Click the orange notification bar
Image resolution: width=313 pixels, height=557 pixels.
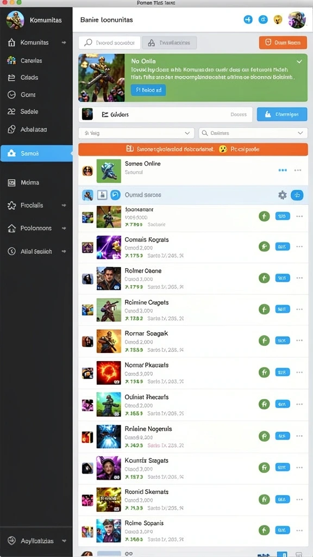click(x=193, y=149)
